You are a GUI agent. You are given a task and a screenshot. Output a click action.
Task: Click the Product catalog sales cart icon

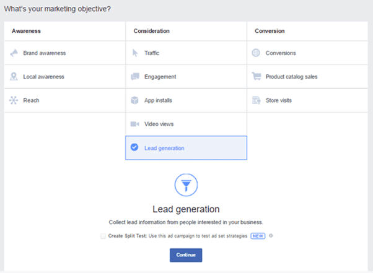click(255, 77)
